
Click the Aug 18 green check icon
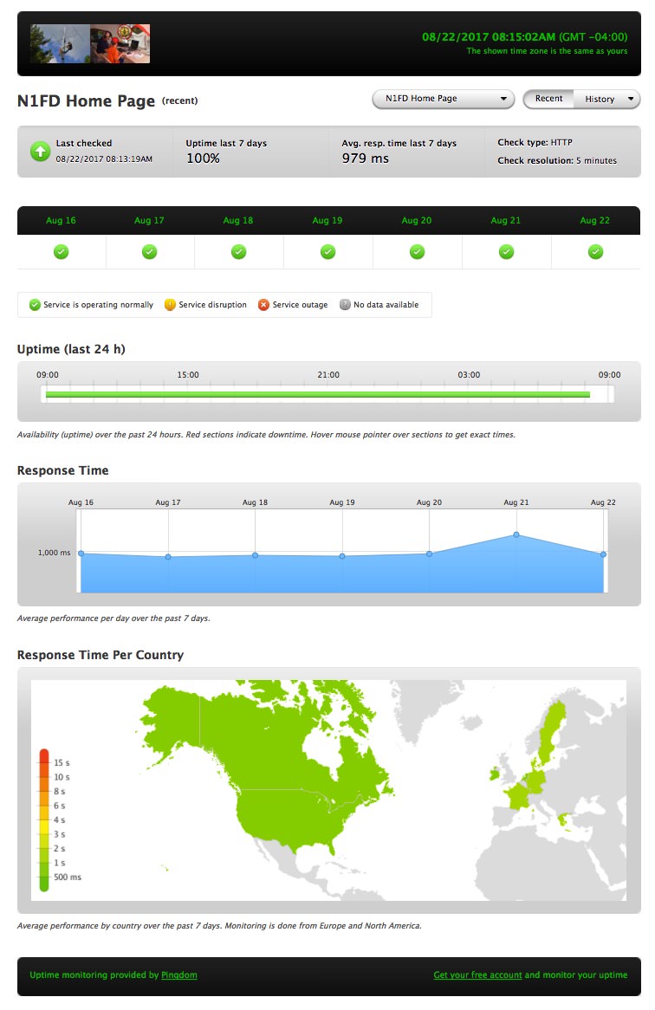coord(239,252)
